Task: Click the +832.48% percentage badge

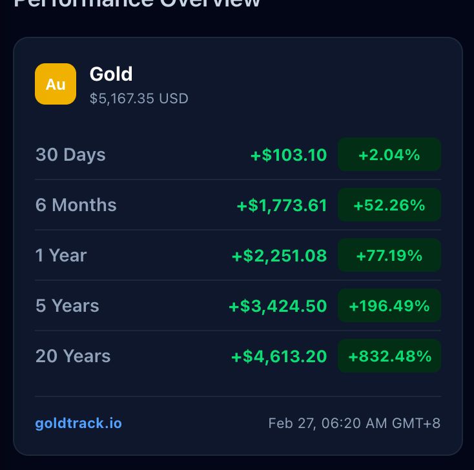Action: click(389, 356)
